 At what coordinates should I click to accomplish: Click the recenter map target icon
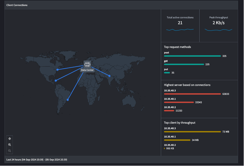[x=10, y=138]
